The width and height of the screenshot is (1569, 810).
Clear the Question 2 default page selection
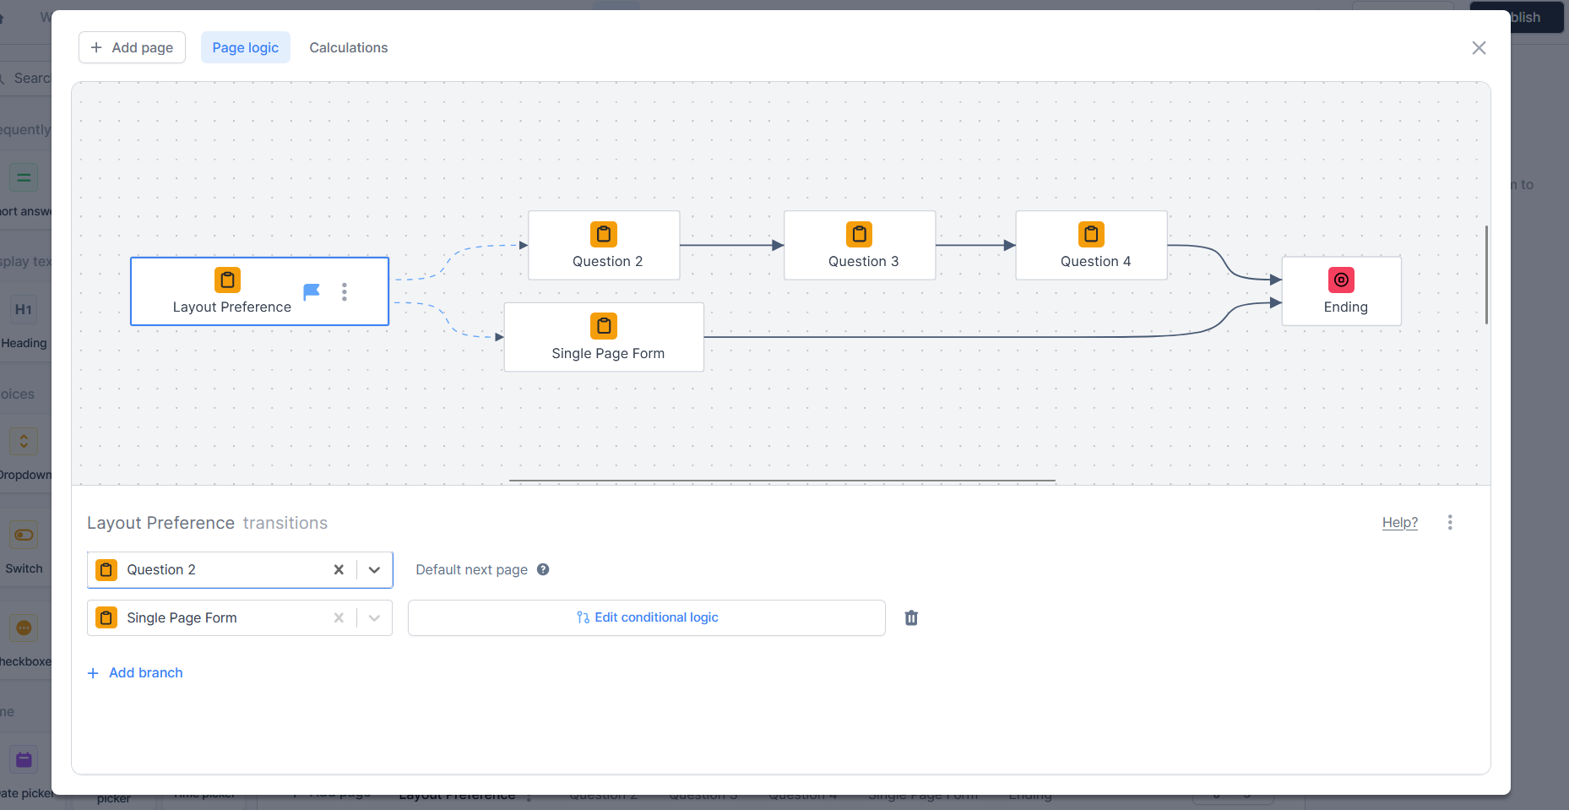[339, 570]
